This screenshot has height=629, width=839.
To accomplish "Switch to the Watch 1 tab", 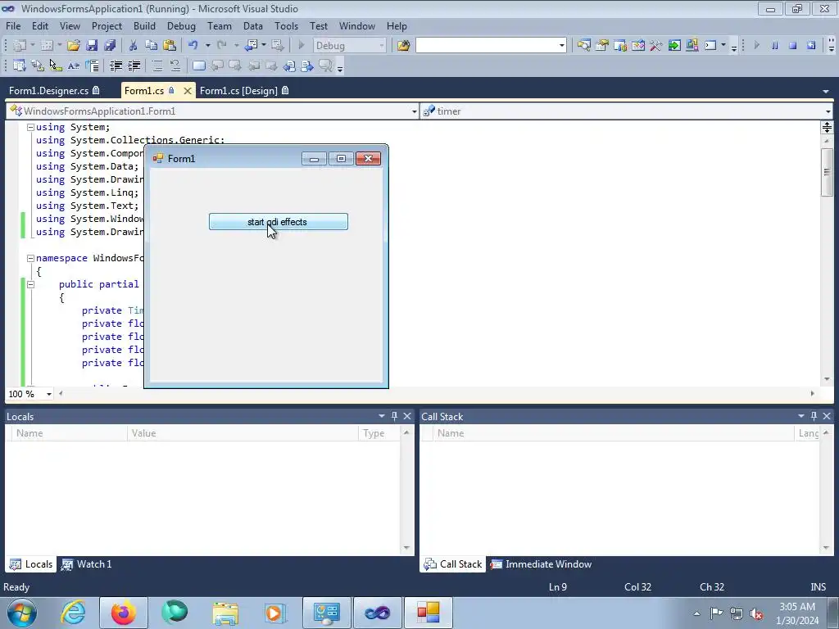I will 87,564.
